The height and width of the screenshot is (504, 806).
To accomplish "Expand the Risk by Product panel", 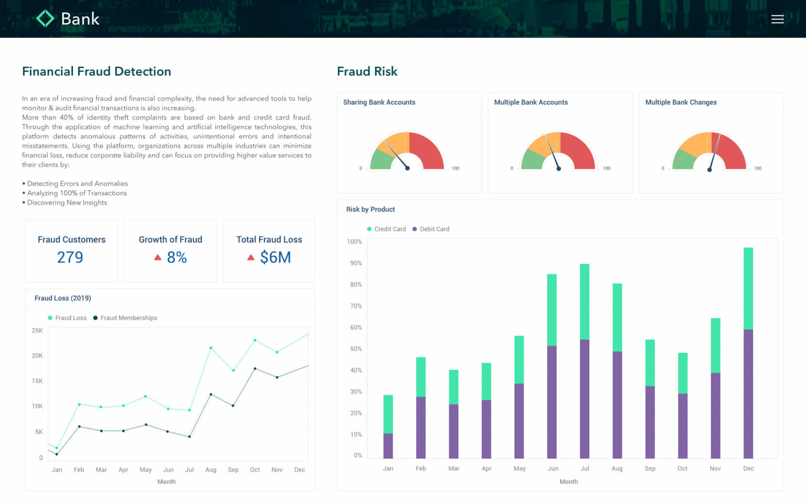I will click(370, 209).
